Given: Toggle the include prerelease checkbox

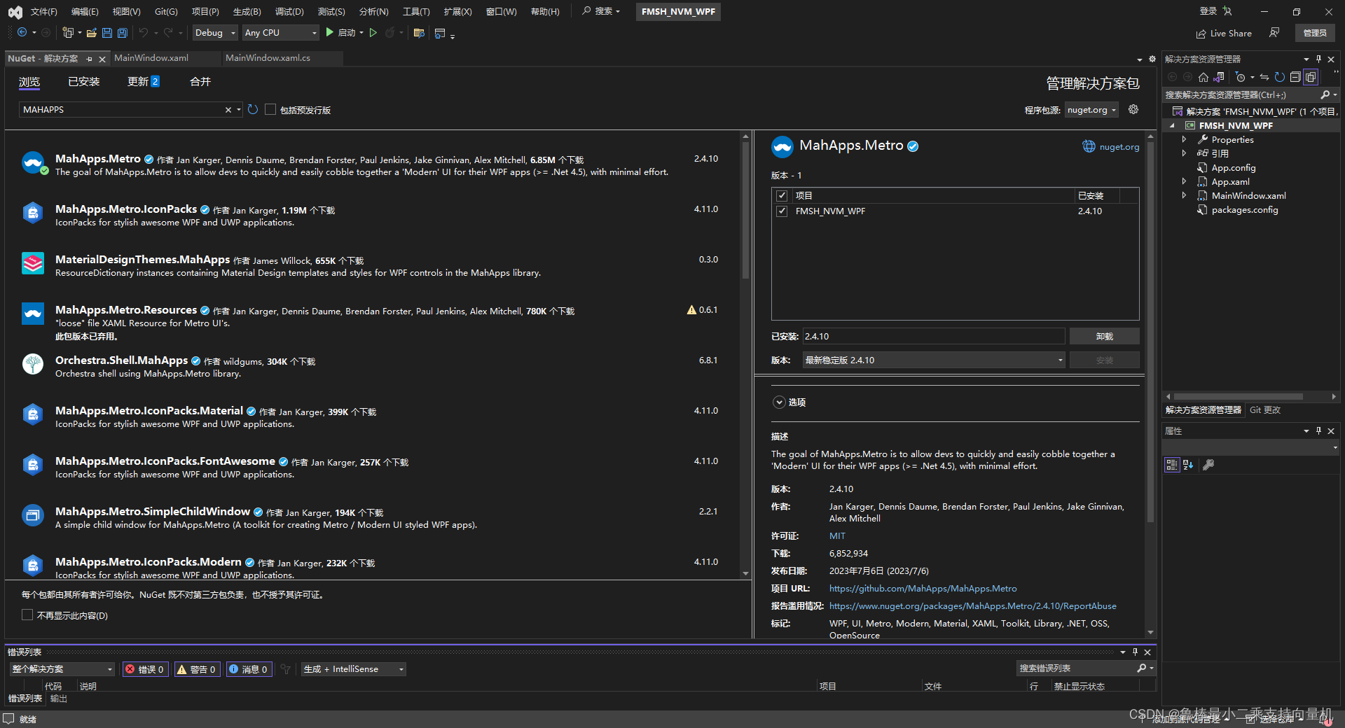Looking at the screenshot, I should [270, 110].
